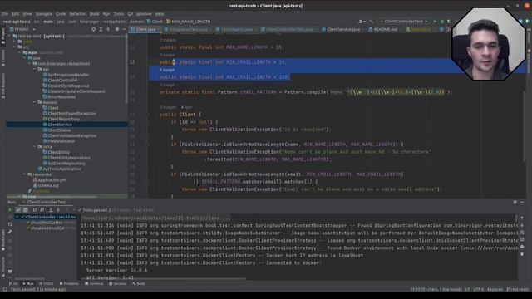Open the Run tool window button
The height and width of the screenshot is (299, 532).
click(x=28, y=284)
